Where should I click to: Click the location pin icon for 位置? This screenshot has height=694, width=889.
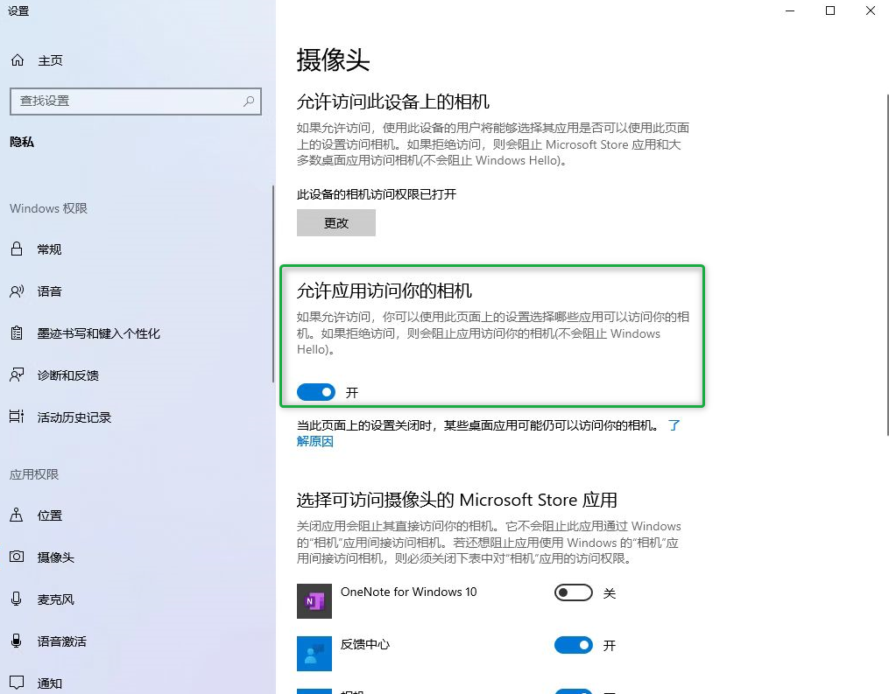click(x=17, y=515)
